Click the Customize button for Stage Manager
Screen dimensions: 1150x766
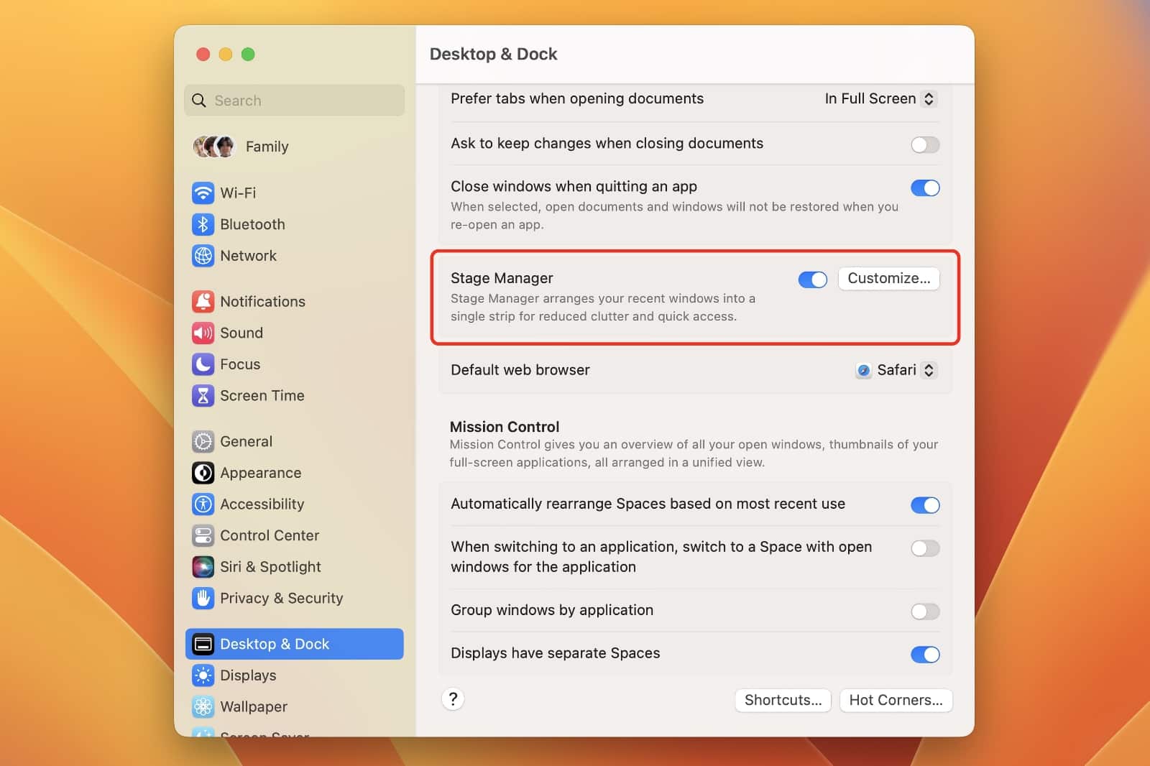[x=888, y=279]
